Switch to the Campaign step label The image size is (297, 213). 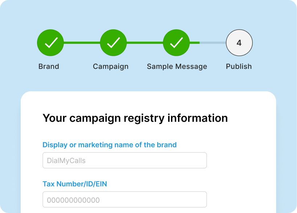pos(111,67)
